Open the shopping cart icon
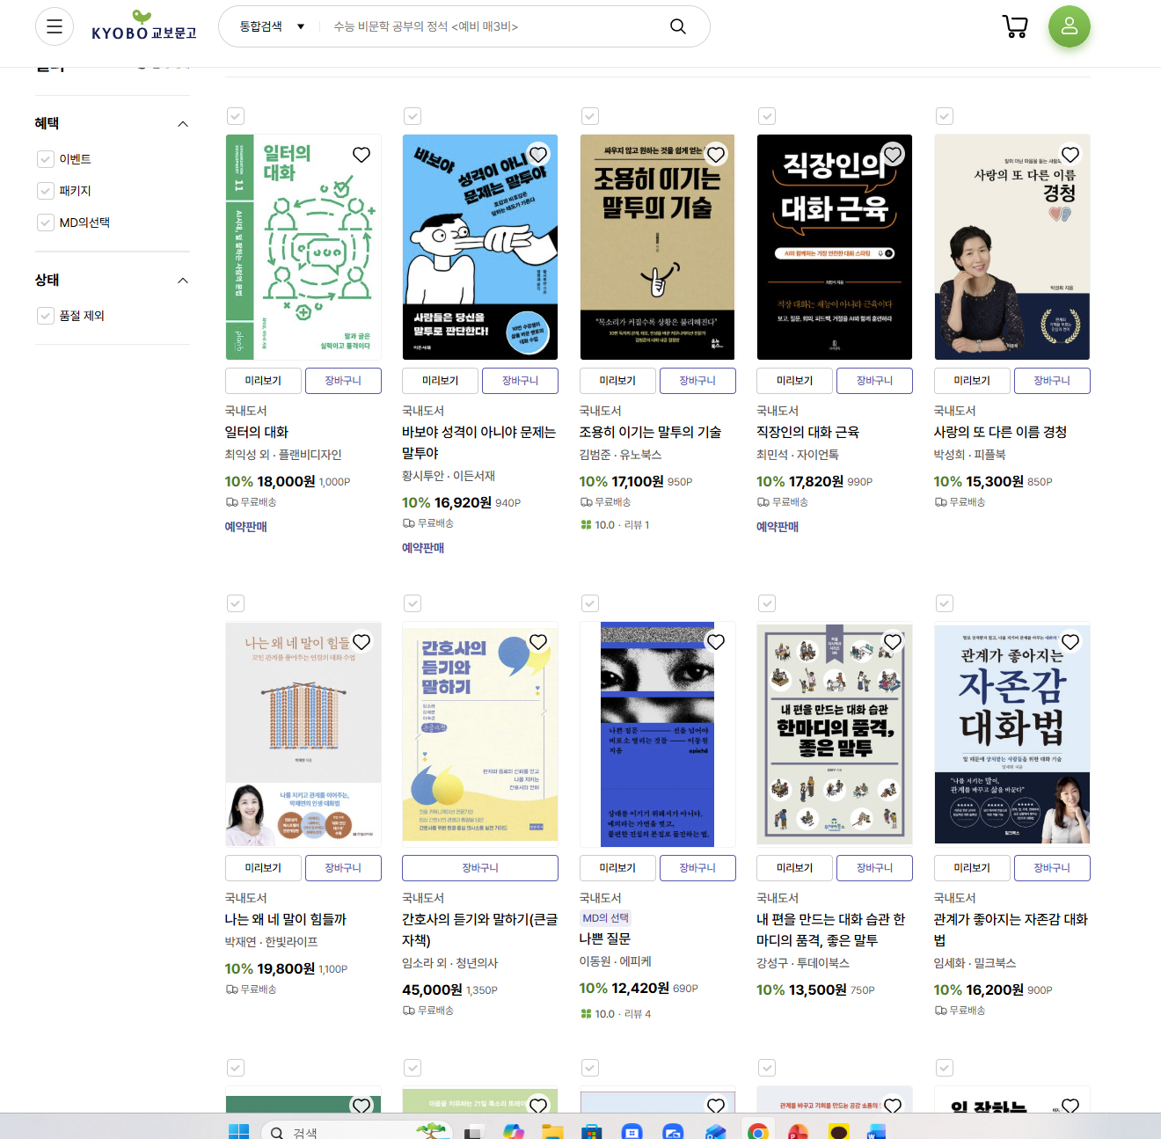The height and width of the screenshot is (1139, 1161). point(1015,26)
